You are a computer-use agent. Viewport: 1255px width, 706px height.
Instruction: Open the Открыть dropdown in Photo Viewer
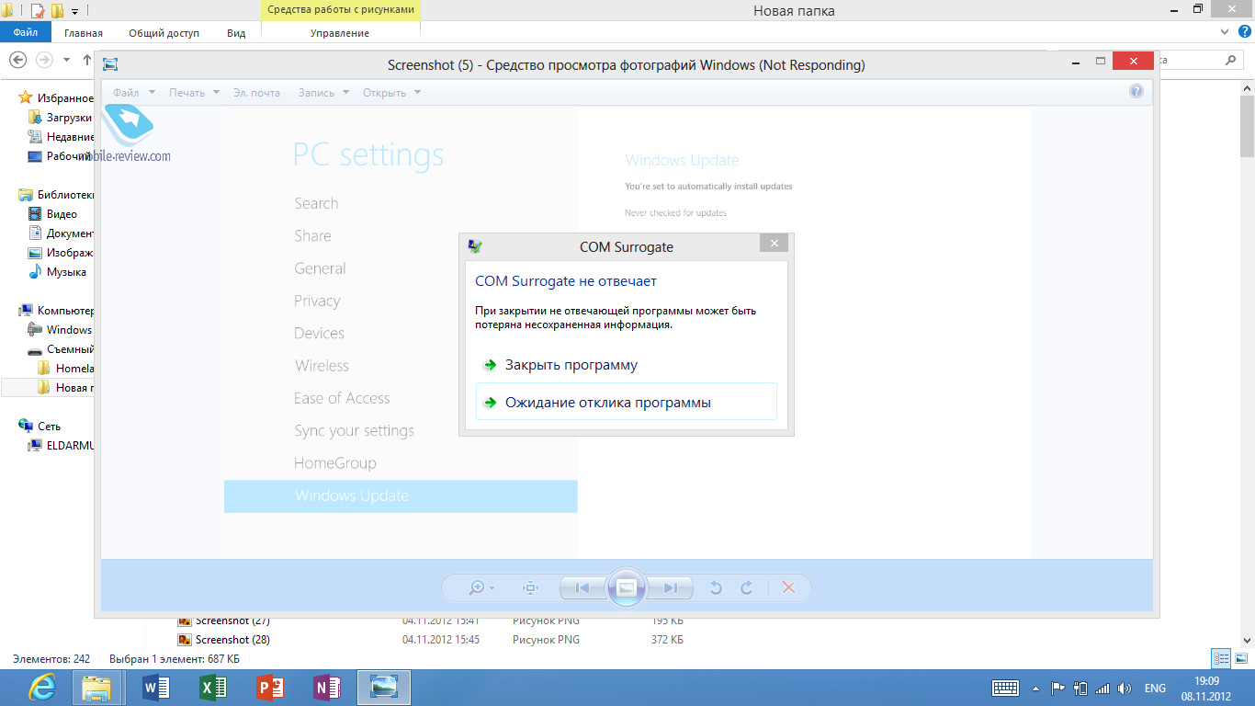coord(391,92)
